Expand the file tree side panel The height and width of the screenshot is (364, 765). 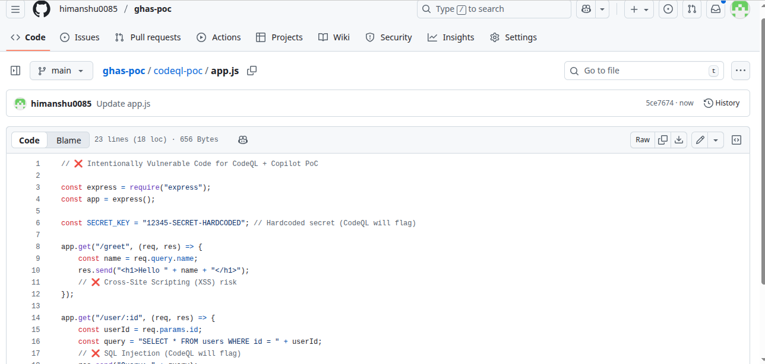(15, 70)
